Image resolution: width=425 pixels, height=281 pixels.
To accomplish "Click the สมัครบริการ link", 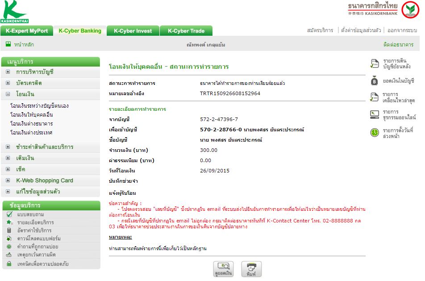I will 320,30.
